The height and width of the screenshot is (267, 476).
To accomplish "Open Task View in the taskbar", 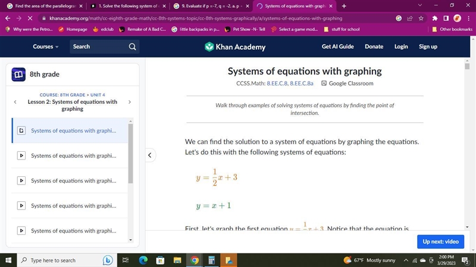I will (125, 260).
